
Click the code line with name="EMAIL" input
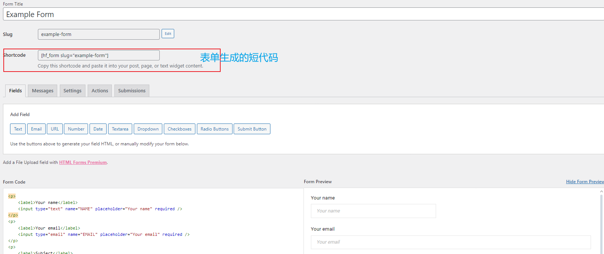click(104, 234)
